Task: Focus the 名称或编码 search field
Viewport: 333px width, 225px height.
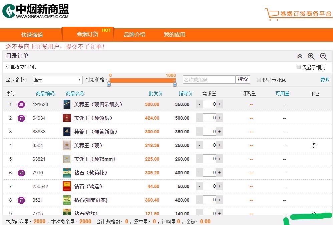Action: click(209, 80)
